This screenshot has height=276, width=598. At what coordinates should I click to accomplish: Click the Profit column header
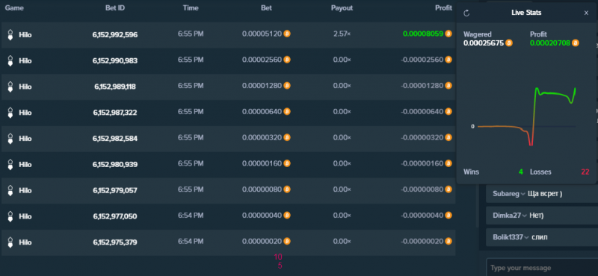coord(443,7)
